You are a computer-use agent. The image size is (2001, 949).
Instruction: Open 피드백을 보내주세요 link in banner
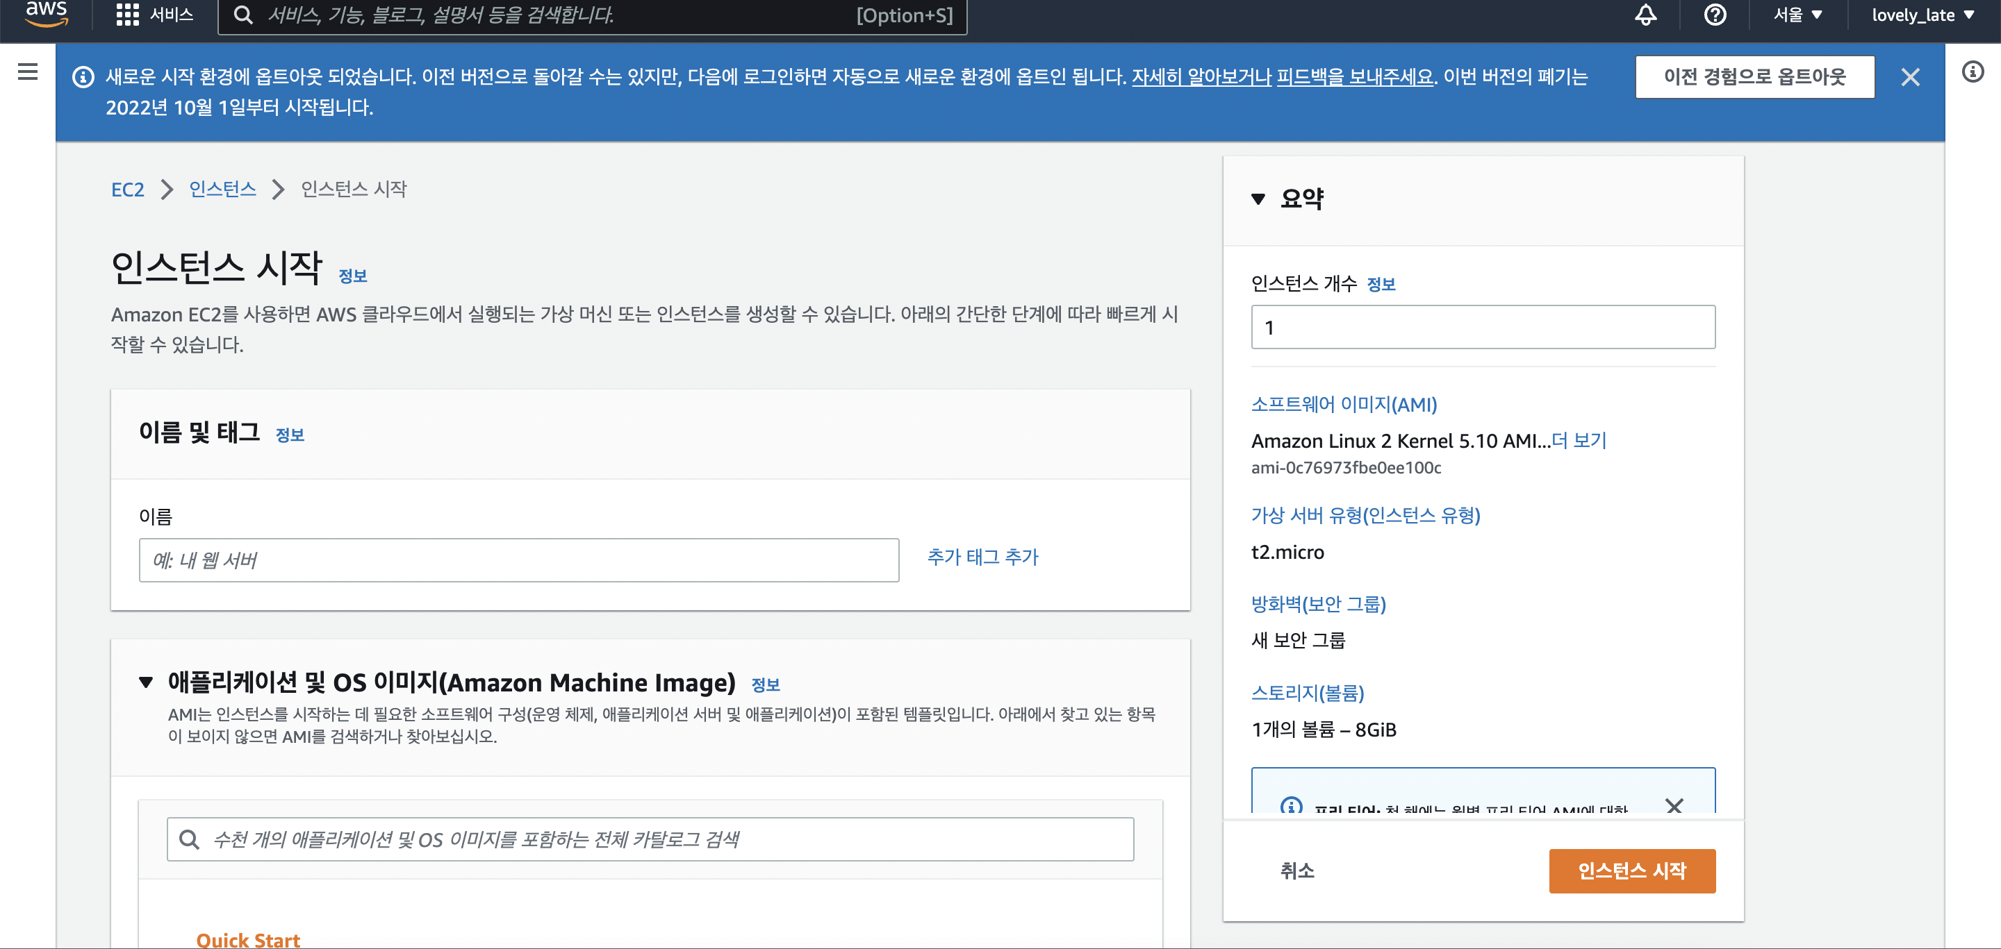click(x=1355, y=77)
